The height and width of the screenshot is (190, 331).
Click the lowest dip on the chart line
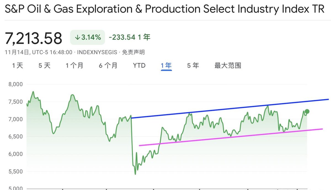[135, 174]
